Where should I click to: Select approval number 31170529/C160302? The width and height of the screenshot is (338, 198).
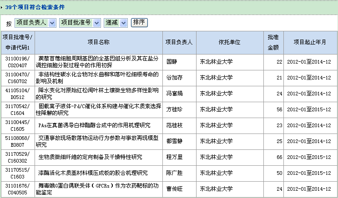coord(17,157)
